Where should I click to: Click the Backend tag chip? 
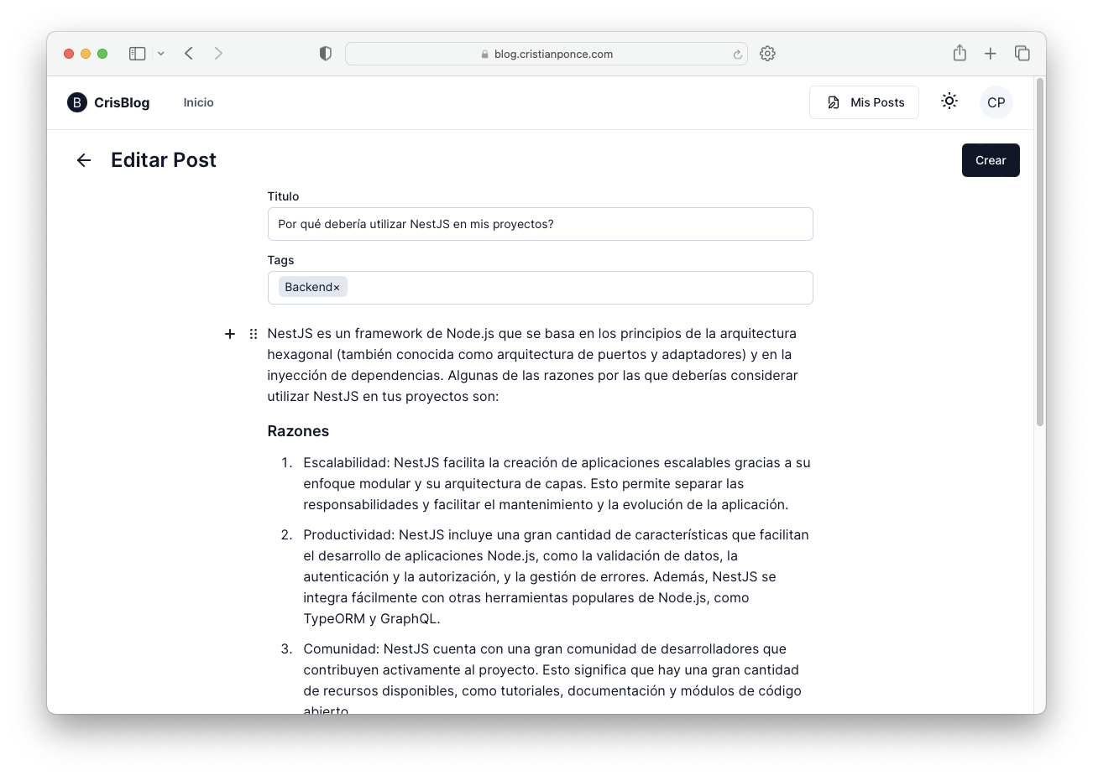tap(313, 287)
